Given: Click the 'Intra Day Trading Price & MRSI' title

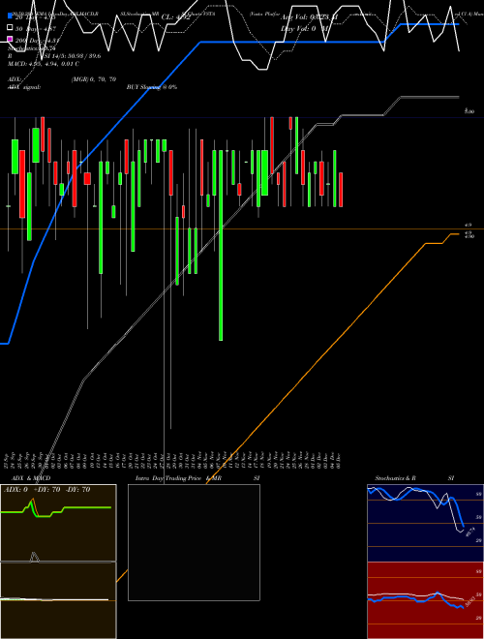Looking at the screenshot, I should pyautogui.click(x=197, y=478).
